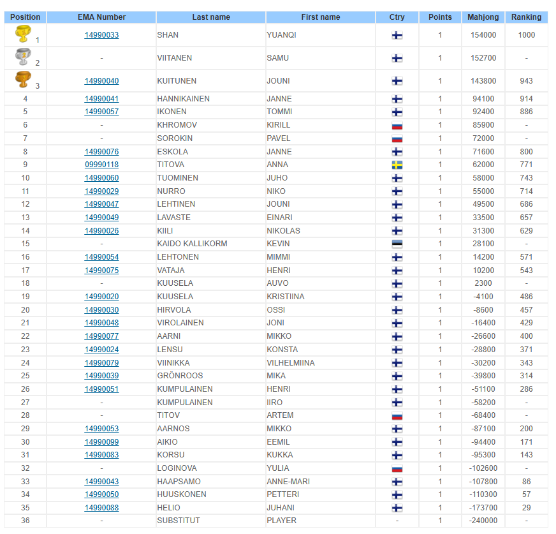Viewport: 556px width, 534px height.
Task: Click the Finland flag in the ESKOLA row
Action: [x=397, y=152]
